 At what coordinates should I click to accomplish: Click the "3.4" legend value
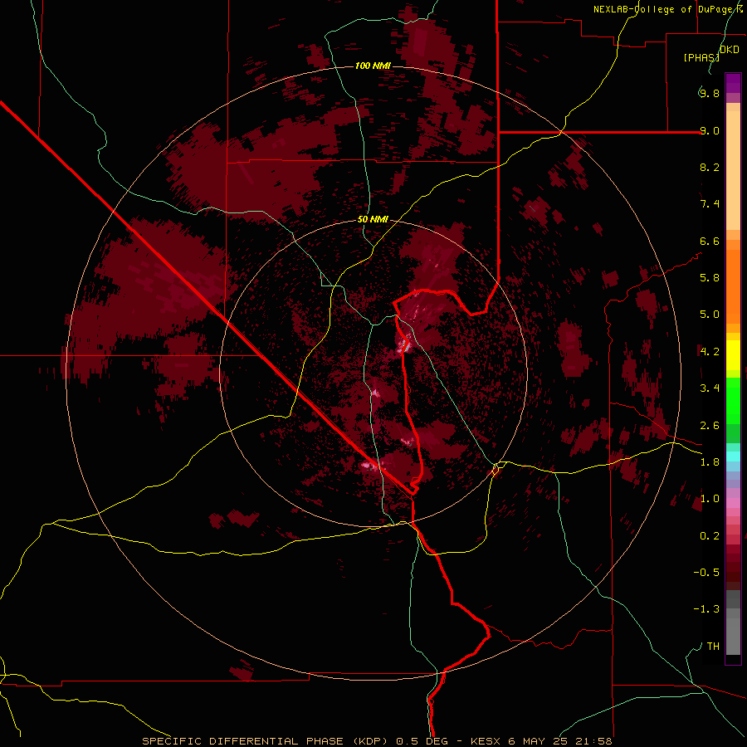tap(710, 388)
